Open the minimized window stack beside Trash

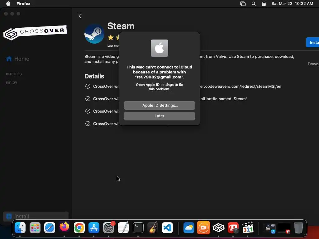tap(269, 228)
